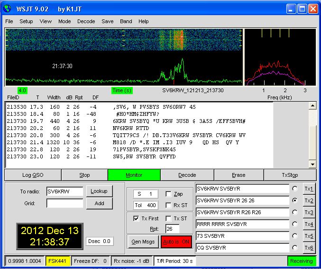Toggle the green Monitor button
Screen dimensions: 321x269
134,175
